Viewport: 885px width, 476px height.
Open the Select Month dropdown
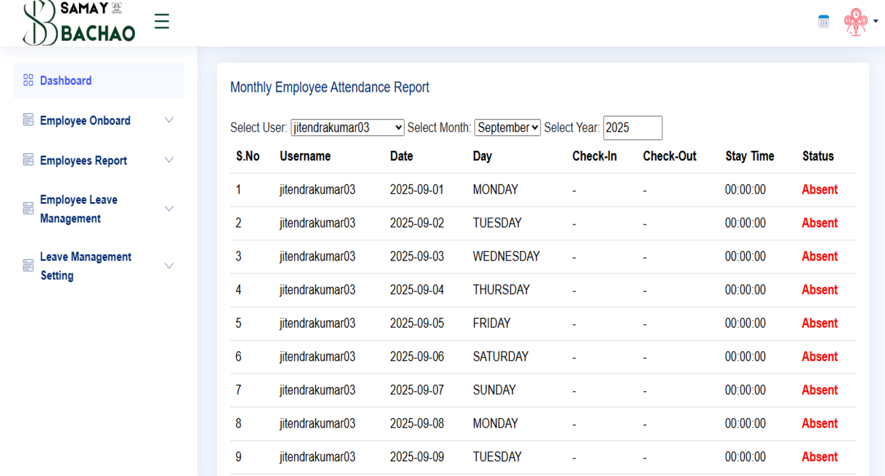pyautogui.click(x=507, y=127)
